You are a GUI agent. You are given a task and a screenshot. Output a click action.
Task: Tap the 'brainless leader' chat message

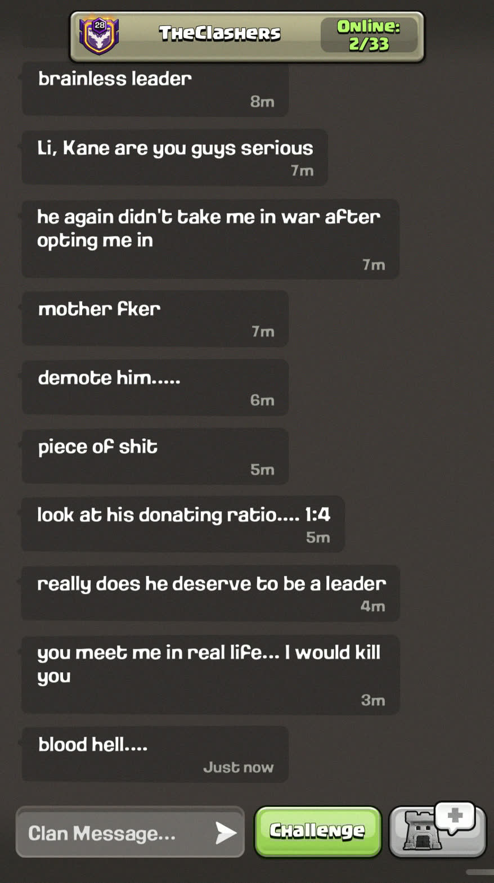coord(155,89)
